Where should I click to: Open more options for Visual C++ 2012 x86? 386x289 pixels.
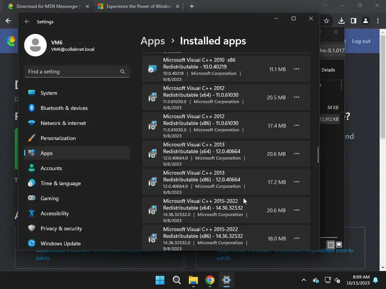tap(297, 126)
